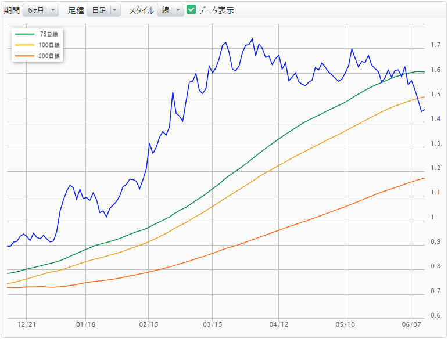Click the arrow beside 日足
Screen dimensions: 448x339
point(115,10)
